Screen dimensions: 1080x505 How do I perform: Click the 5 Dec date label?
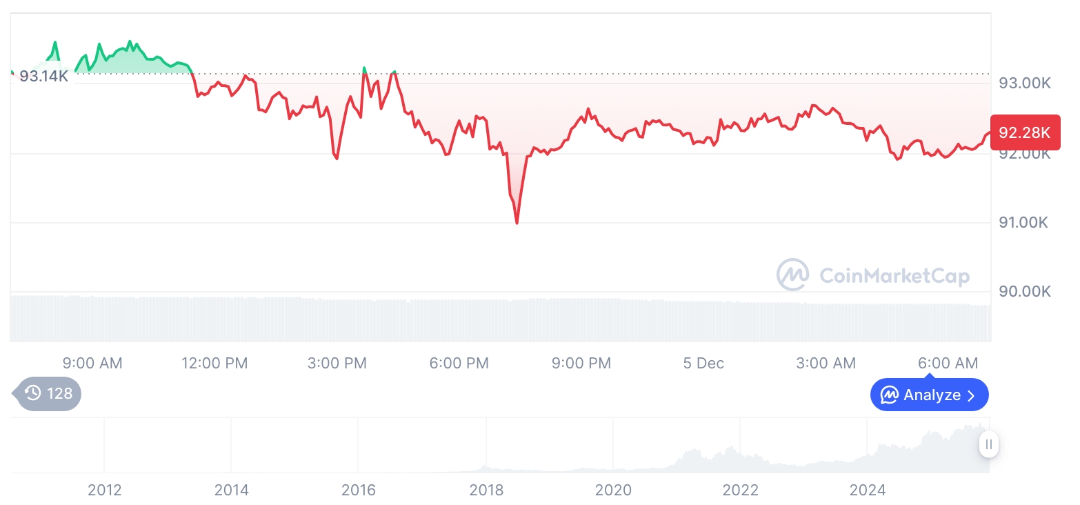point(703,363)
